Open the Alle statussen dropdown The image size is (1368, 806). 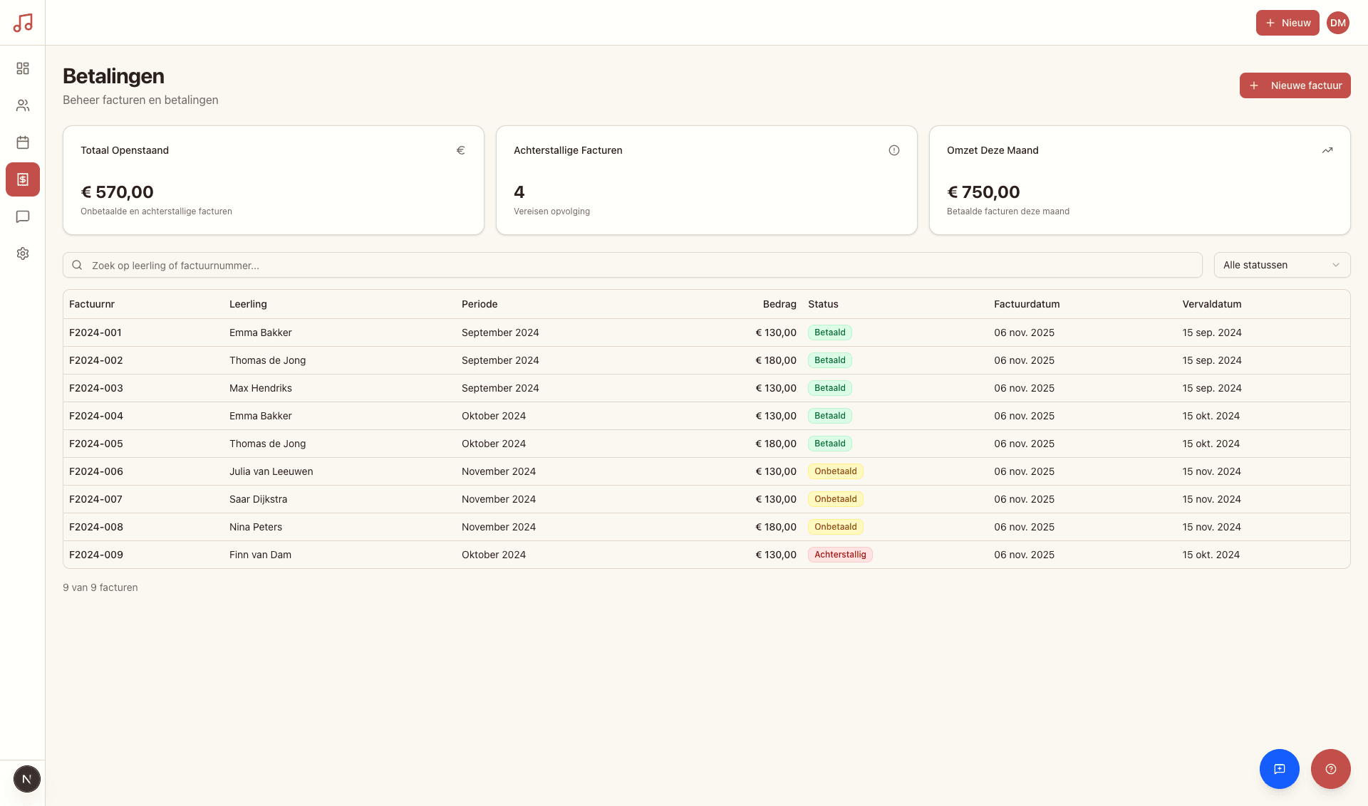[x=1281, y=265]
